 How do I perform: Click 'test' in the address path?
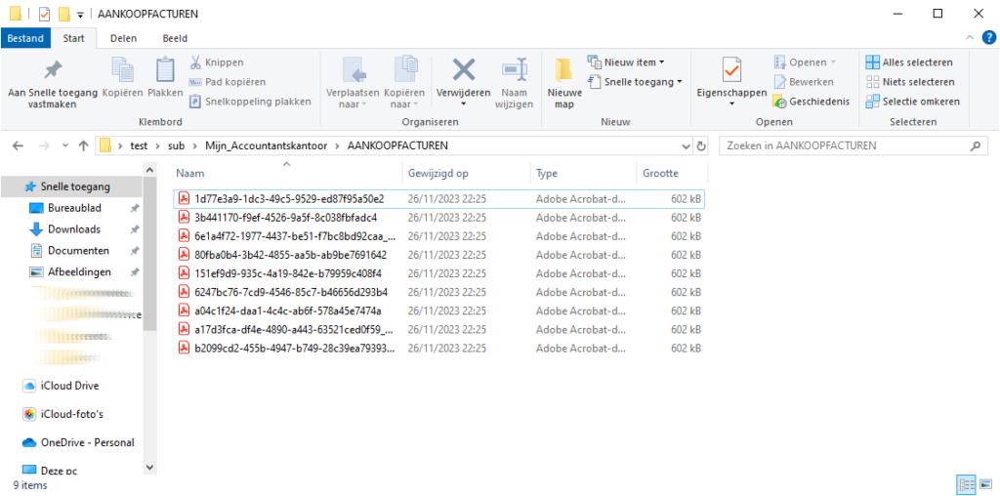click(139, 146)
